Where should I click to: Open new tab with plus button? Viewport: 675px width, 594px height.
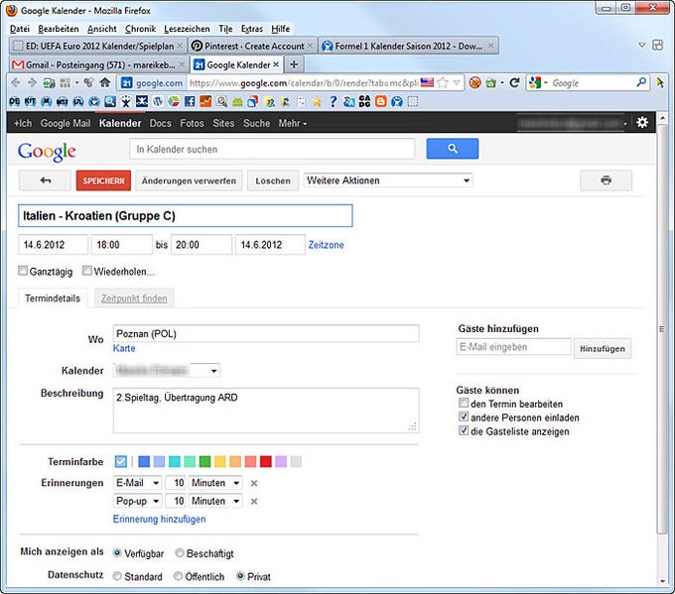[x=294, y=64]
